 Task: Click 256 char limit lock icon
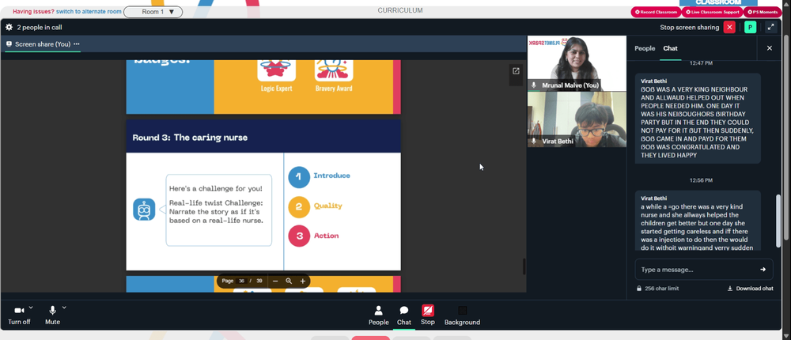pyautogui.click(x=639, y=289)
